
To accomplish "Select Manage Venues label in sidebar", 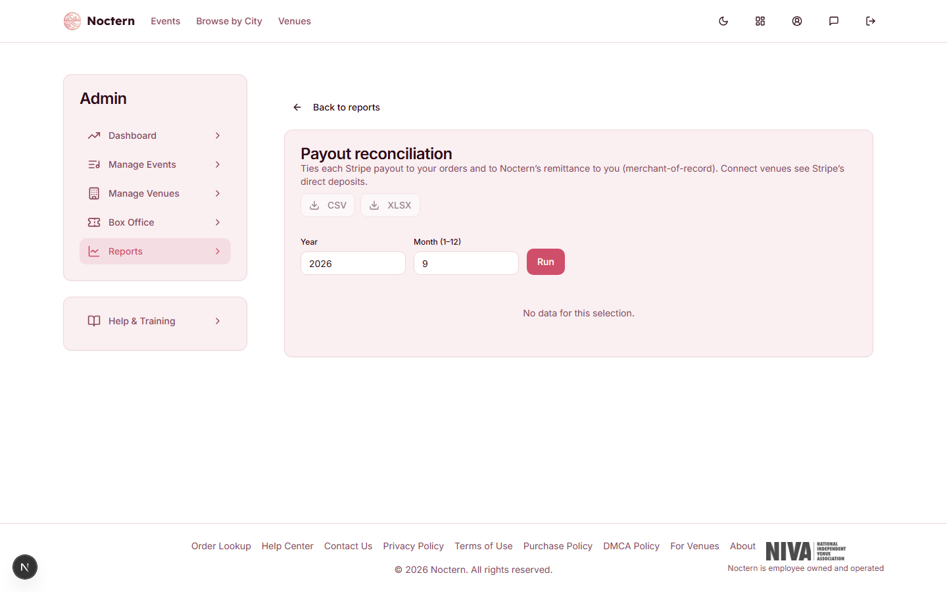I will (x=144, y=193).
